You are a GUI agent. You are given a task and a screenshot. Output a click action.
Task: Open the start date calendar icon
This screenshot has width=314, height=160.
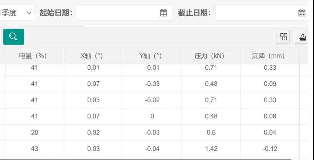(x=163, y=13)
